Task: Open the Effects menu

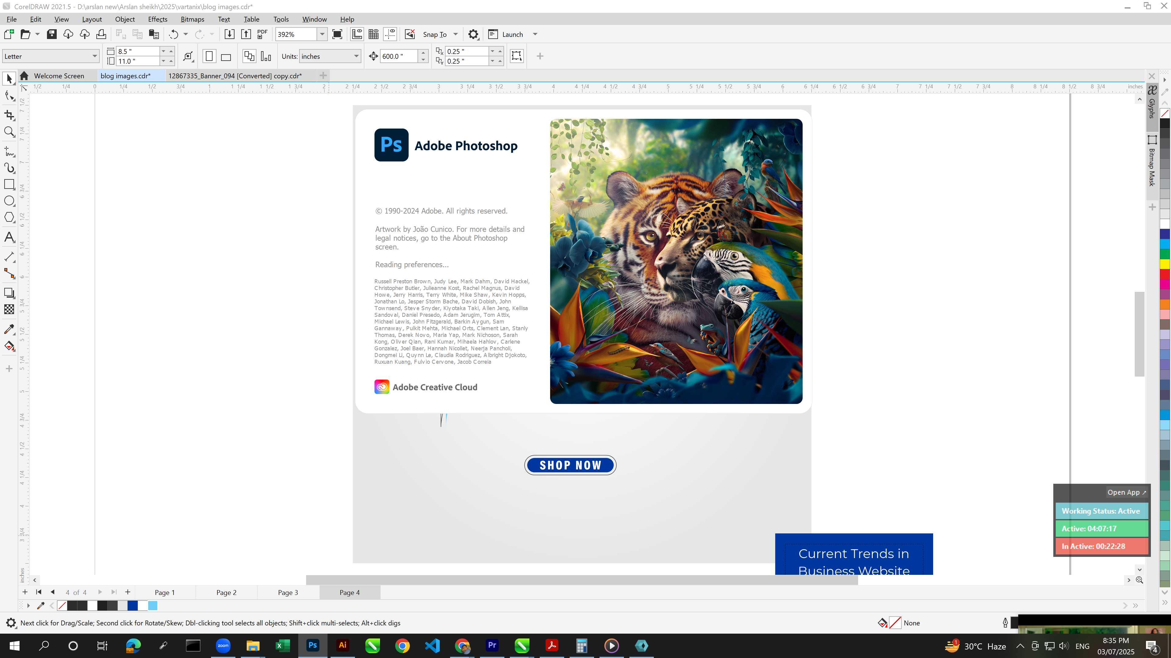Action: coord(158,19)
